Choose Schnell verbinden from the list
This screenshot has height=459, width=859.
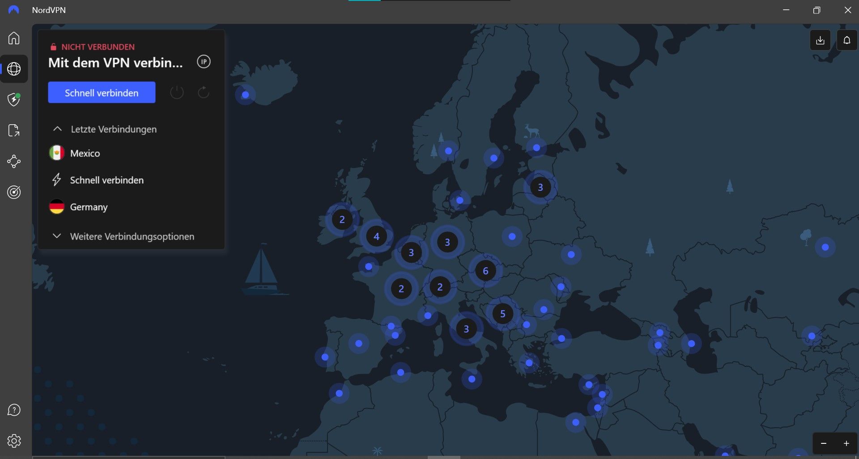coord(106,180)
